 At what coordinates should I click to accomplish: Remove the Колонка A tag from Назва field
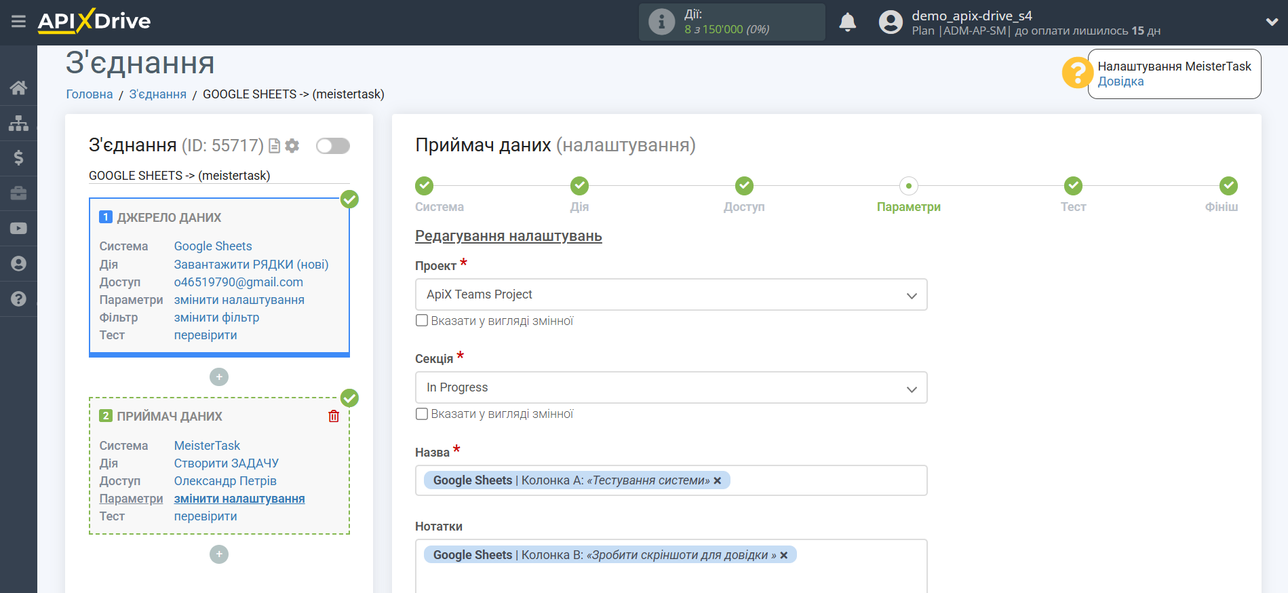coord(718,480)
